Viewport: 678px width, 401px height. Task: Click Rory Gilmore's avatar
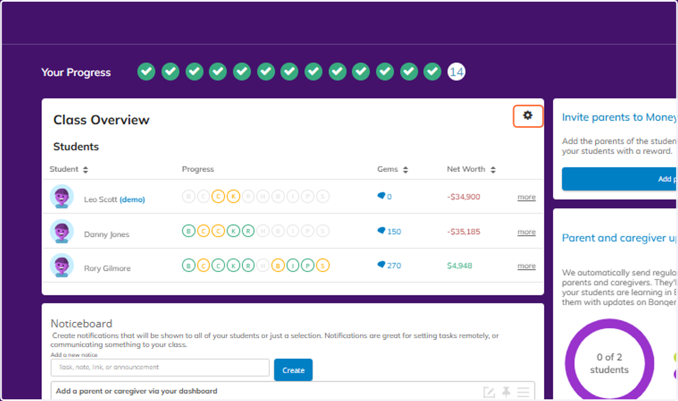62,265
